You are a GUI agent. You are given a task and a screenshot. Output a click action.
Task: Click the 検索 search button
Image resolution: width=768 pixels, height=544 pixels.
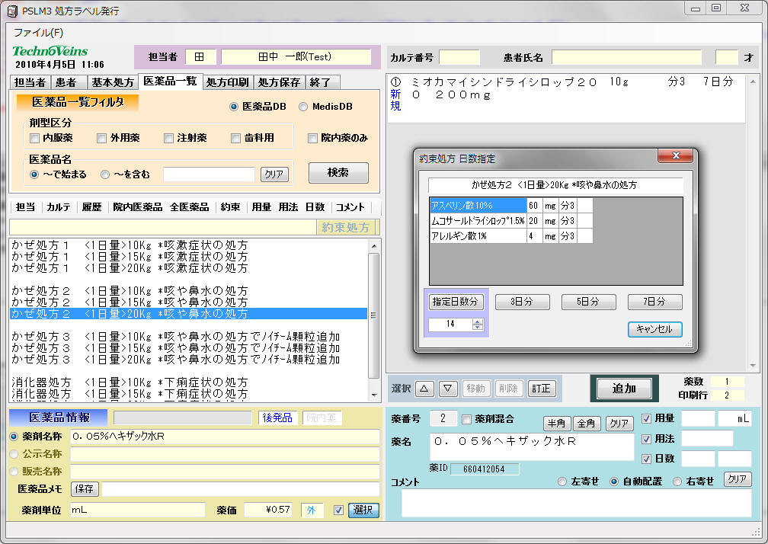pyautogui.click(x=338, y=173)
